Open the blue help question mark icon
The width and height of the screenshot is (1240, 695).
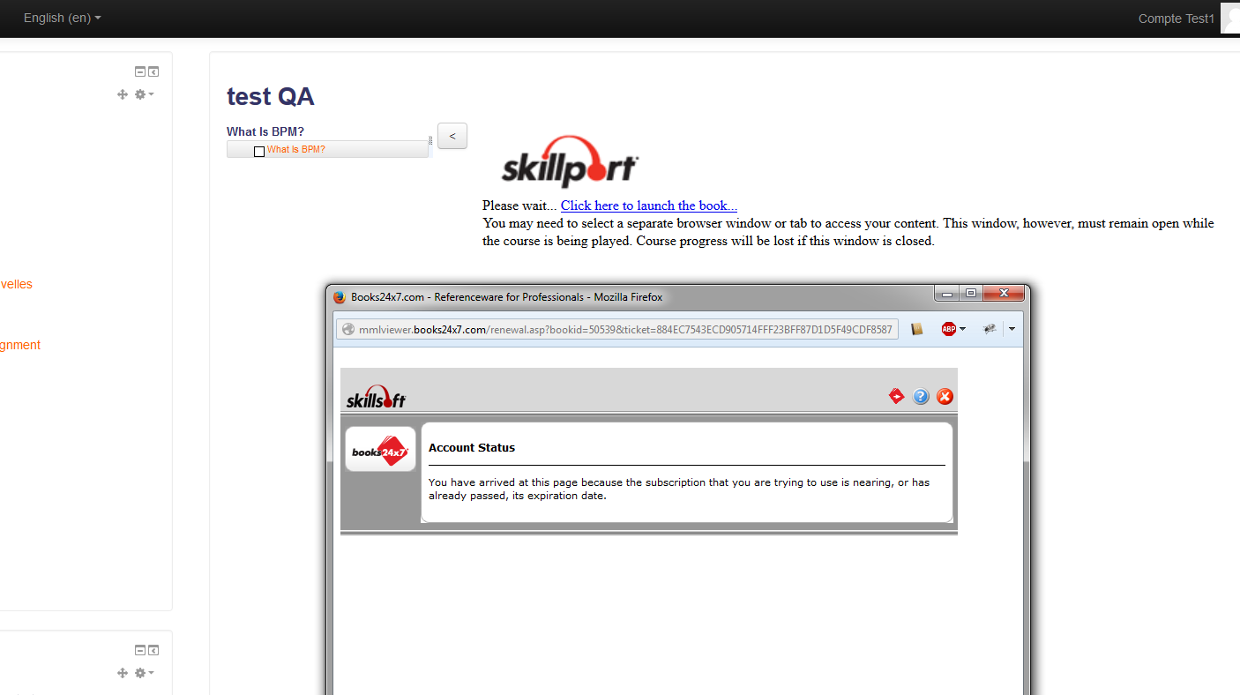pyautogui.click(x=921, y=397)
